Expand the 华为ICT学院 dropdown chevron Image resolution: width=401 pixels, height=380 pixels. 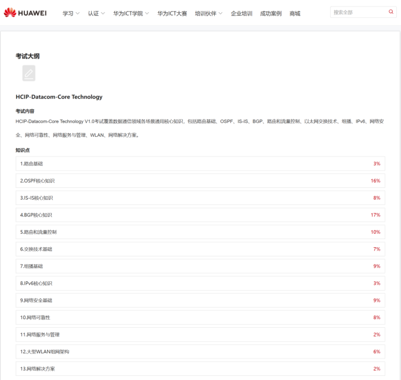(x=147, y=13)
